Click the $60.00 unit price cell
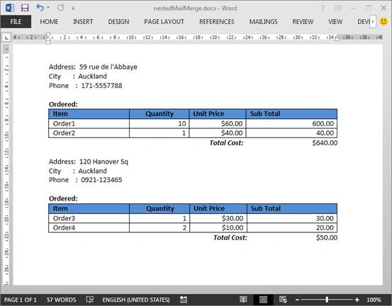Screen dimensions: 392x306 [x=218, y=124]
